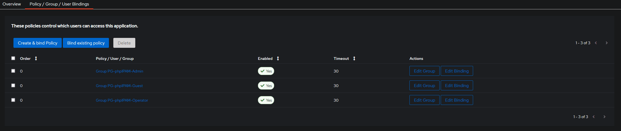
Task: Go to next page using top chevron
Action: pyautogui.click(x=607, y=43)
